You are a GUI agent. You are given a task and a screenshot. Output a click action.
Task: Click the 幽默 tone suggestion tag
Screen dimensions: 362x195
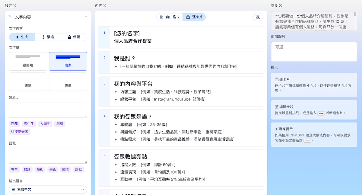(x=79, y=169)
